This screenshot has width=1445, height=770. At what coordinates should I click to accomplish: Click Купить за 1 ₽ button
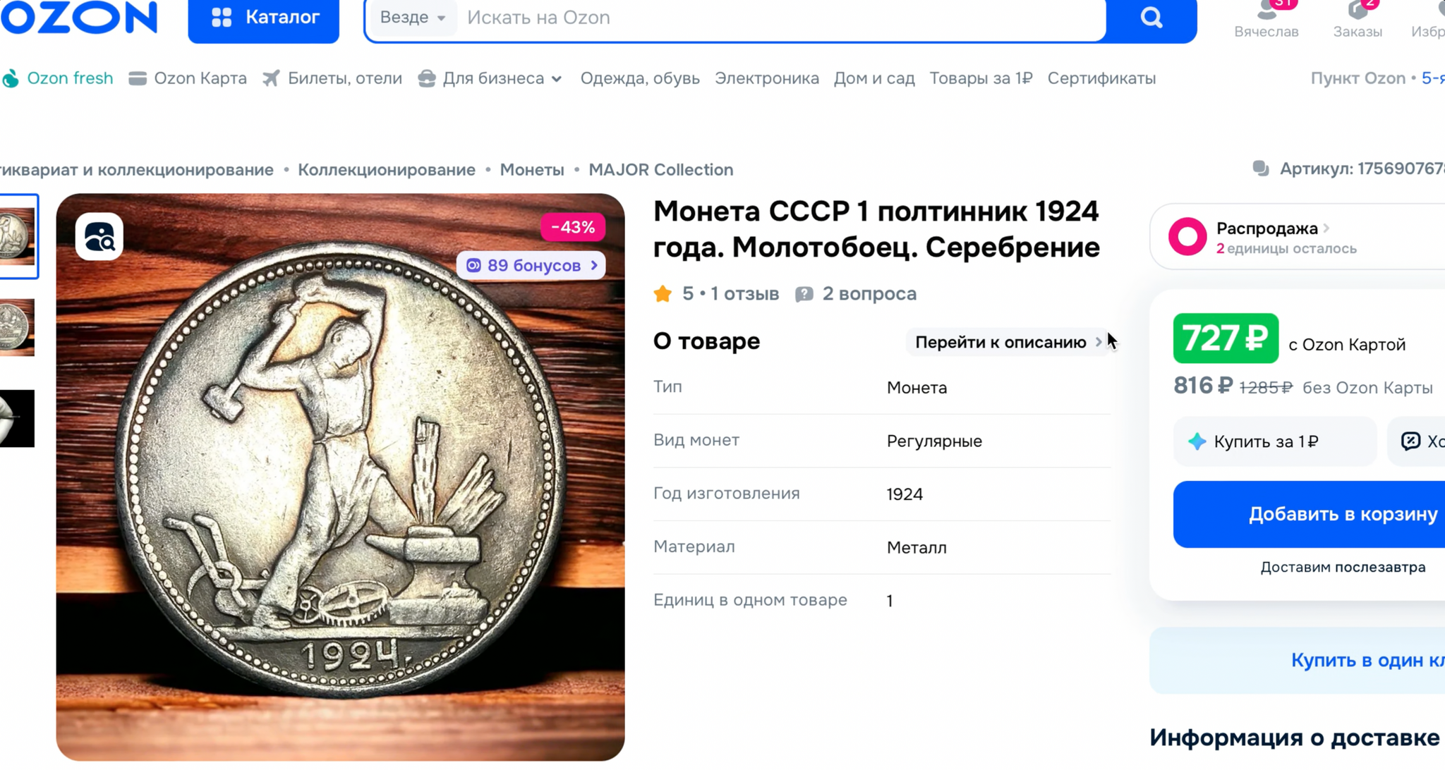[x=1275, y=441]
